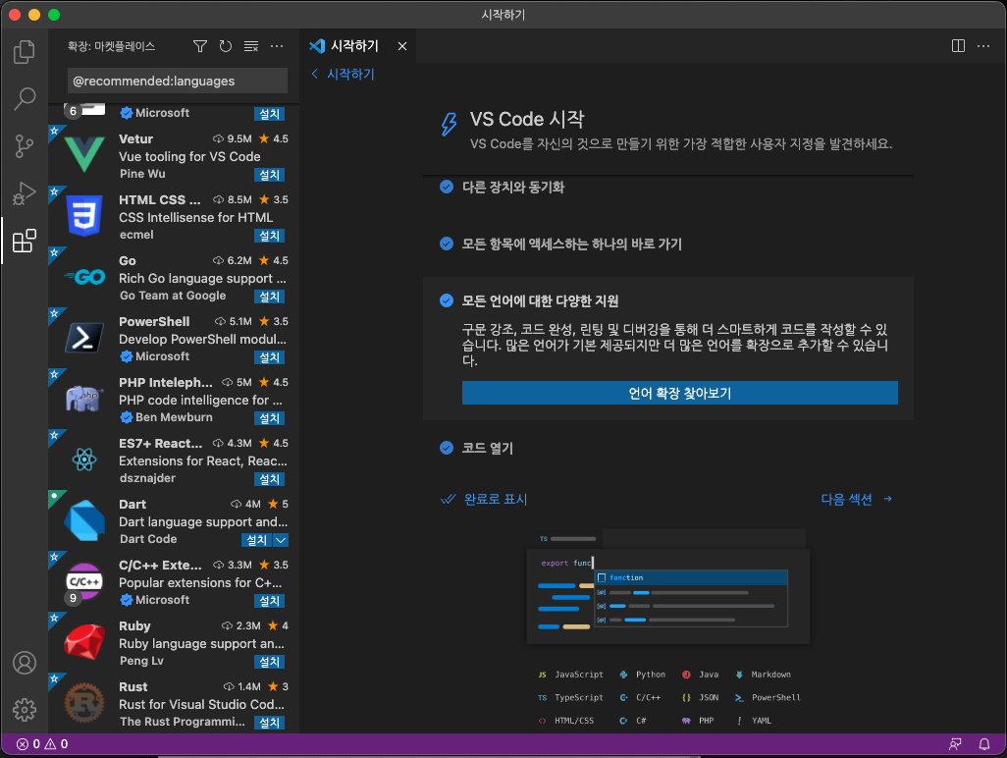Screen dimensions: 1007x758
Task: Toggle the 모든 언어에 대한 다양한 지원 checkmark
Action: [447, 300]
